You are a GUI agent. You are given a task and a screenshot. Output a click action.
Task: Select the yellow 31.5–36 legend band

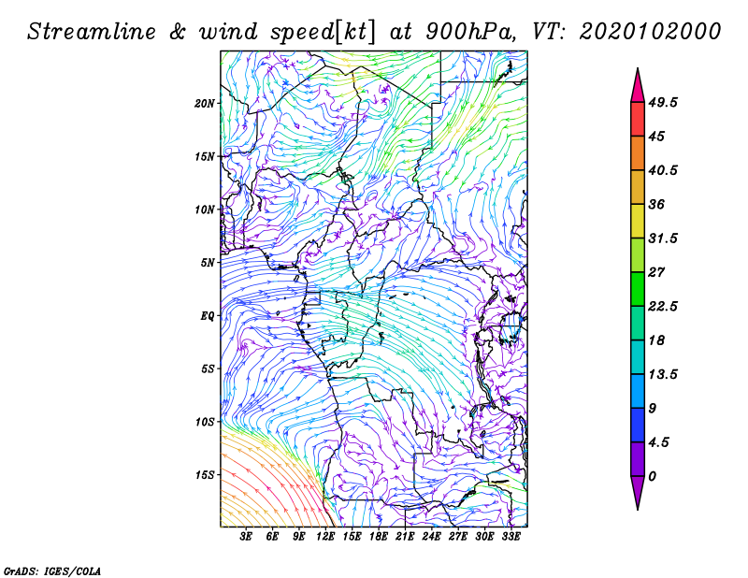pyautogui.click(x=638, y=221)
